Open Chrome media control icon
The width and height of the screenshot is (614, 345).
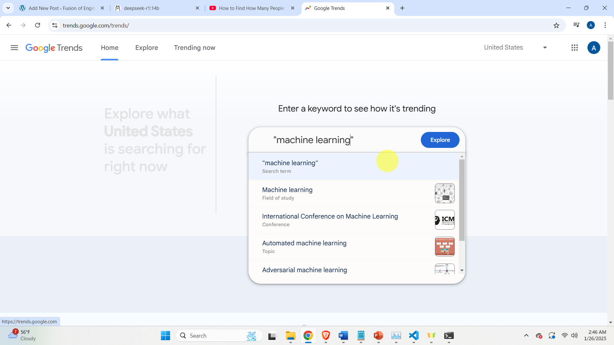[x=576, y=25]
